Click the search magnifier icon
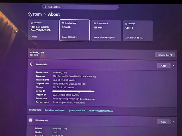Image resolution: width=182 pixels, height=136 pixels. (x=45, y=7)
